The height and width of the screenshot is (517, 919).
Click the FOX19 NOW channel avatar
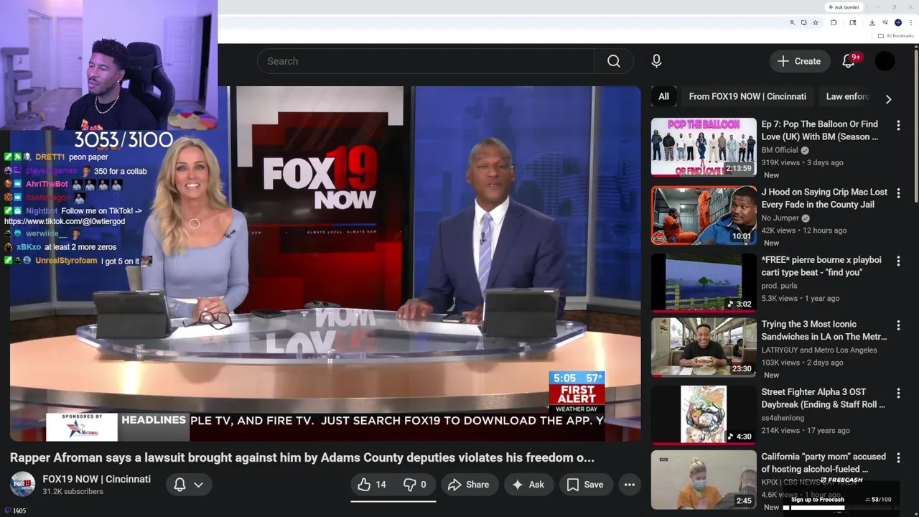[x=22, y=485]
